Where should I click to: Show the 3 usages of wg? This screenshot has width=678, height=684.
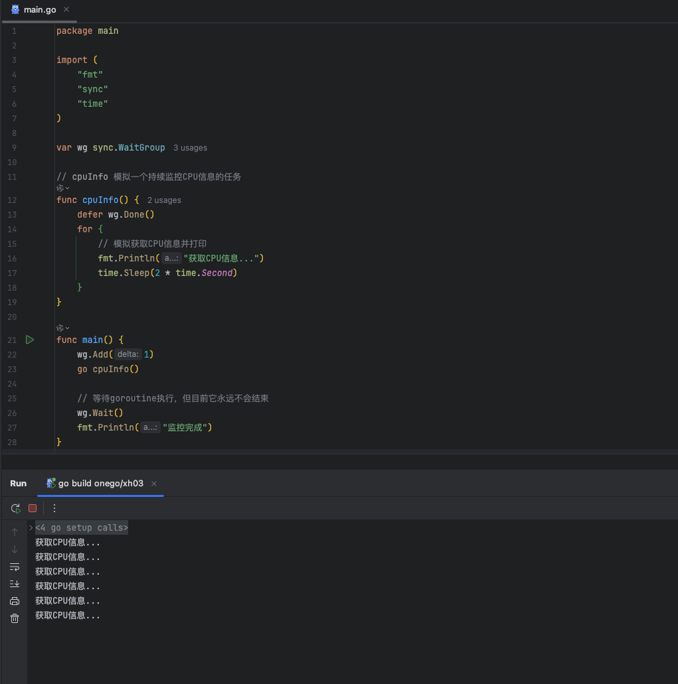190,148
